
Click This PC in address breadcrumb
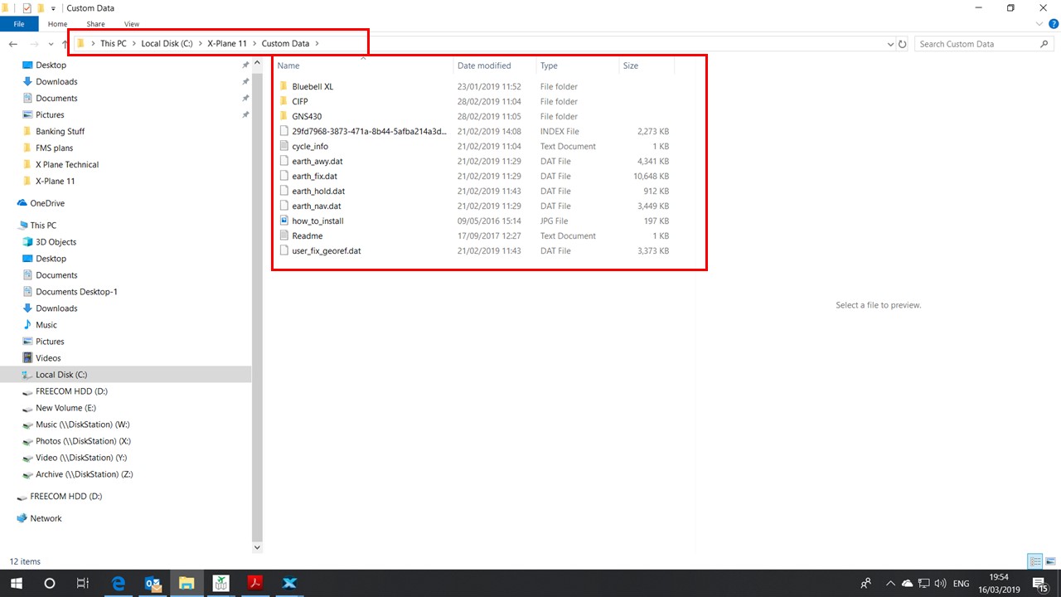[114, 44]
